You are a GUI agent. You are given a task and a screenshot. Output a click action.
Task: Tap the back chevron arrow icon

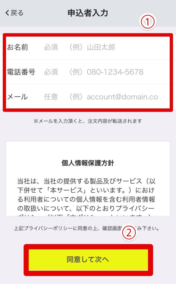(x=7, y=13)
